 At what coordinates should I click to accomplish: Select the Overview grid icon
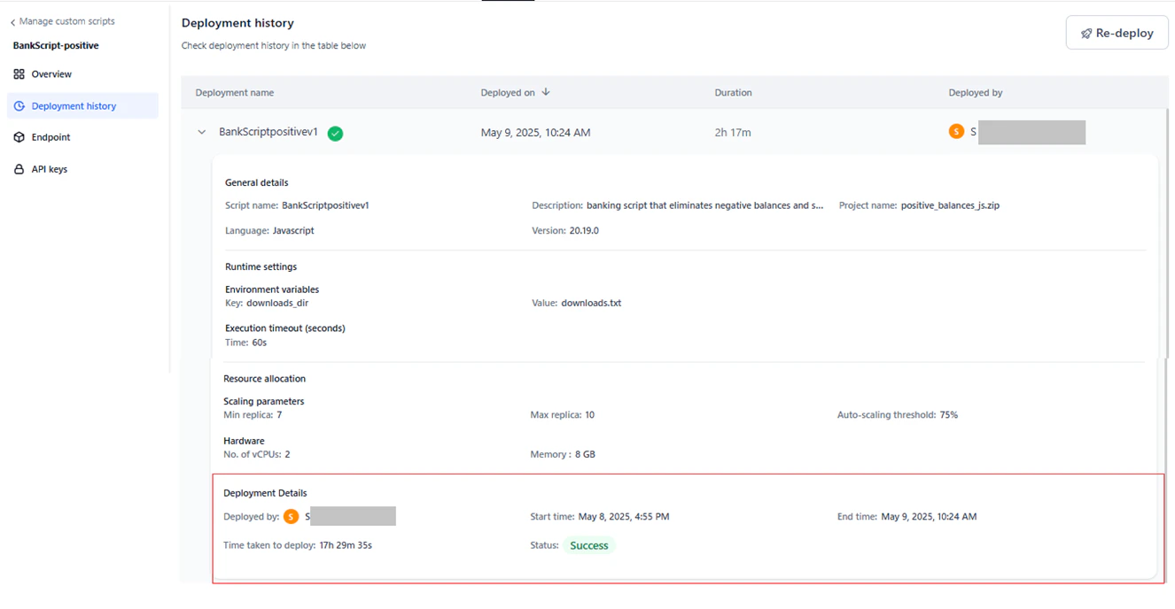(x=17, y=73)
